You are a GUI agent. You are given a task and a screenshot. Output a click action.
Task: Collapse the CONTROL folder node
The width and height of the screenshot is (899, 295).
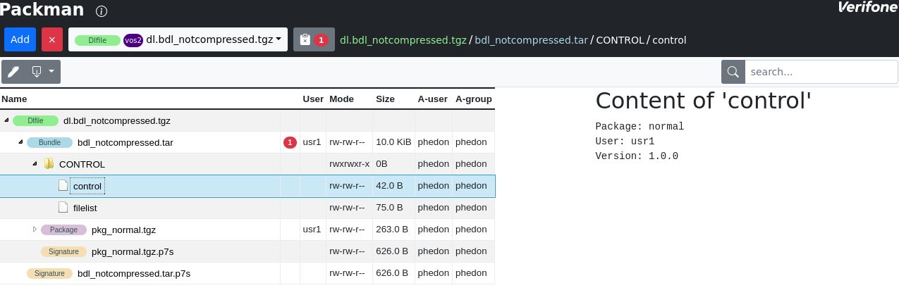[x=35, y=164]
